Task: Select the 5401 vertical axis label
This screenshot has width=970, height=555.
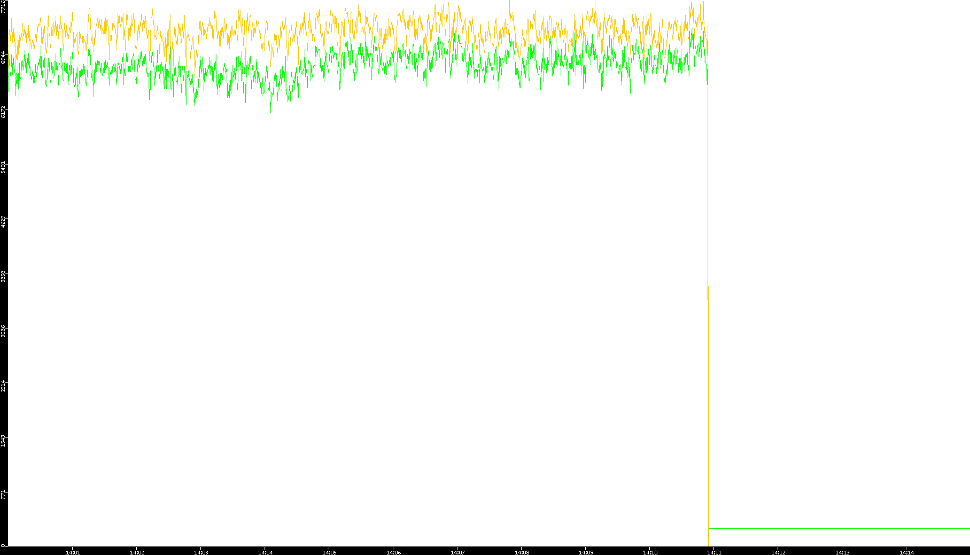Action: click(x=3, y=167)
